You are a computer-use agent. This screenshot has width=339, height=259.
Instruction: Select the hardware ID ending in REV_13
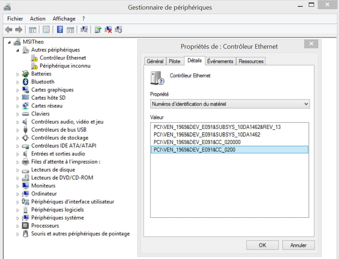pos(217,127)
